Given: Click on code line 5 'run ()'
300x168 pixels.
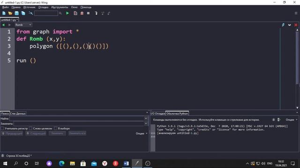Looking at the screenshot, I should click(26, 61).
